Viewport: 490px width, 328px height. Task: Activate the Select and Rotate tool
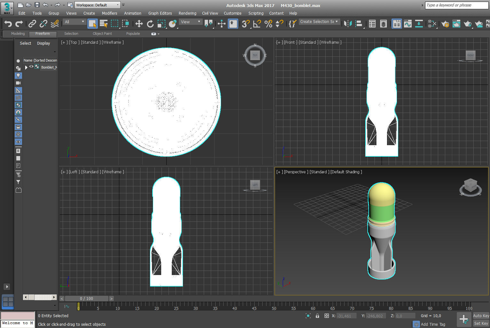coord(150,24)
